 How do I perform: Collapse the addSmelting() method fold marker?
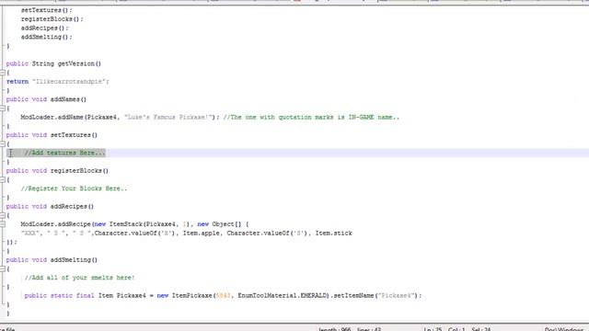tap(2, 269)
